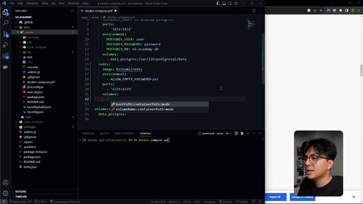
Task: Expand the Outline section
Action: click(20, 192)
